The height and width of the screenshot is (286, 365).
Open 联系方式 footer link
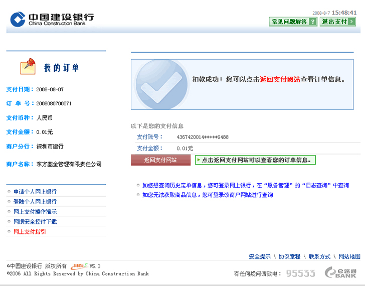[x=319, y=257]
